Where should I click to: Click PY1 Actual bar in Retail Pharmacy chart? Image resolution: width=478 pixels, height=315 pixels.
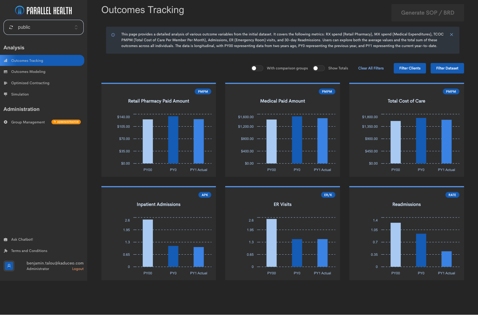pos(199,141)
